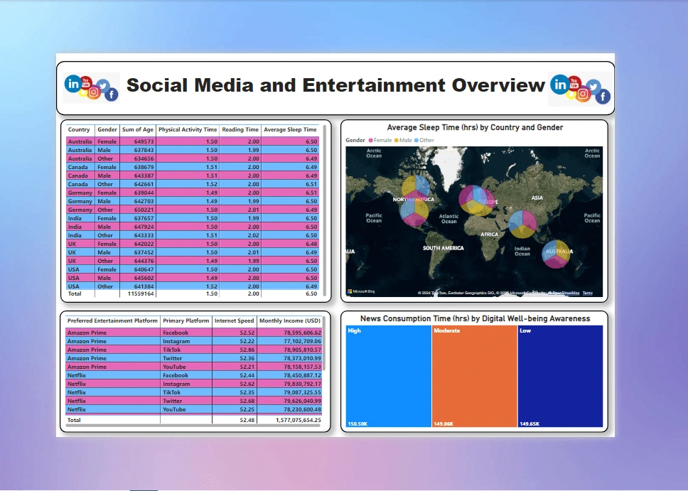Open the OpenStreetMap link on the map

(x=565, y=293)
